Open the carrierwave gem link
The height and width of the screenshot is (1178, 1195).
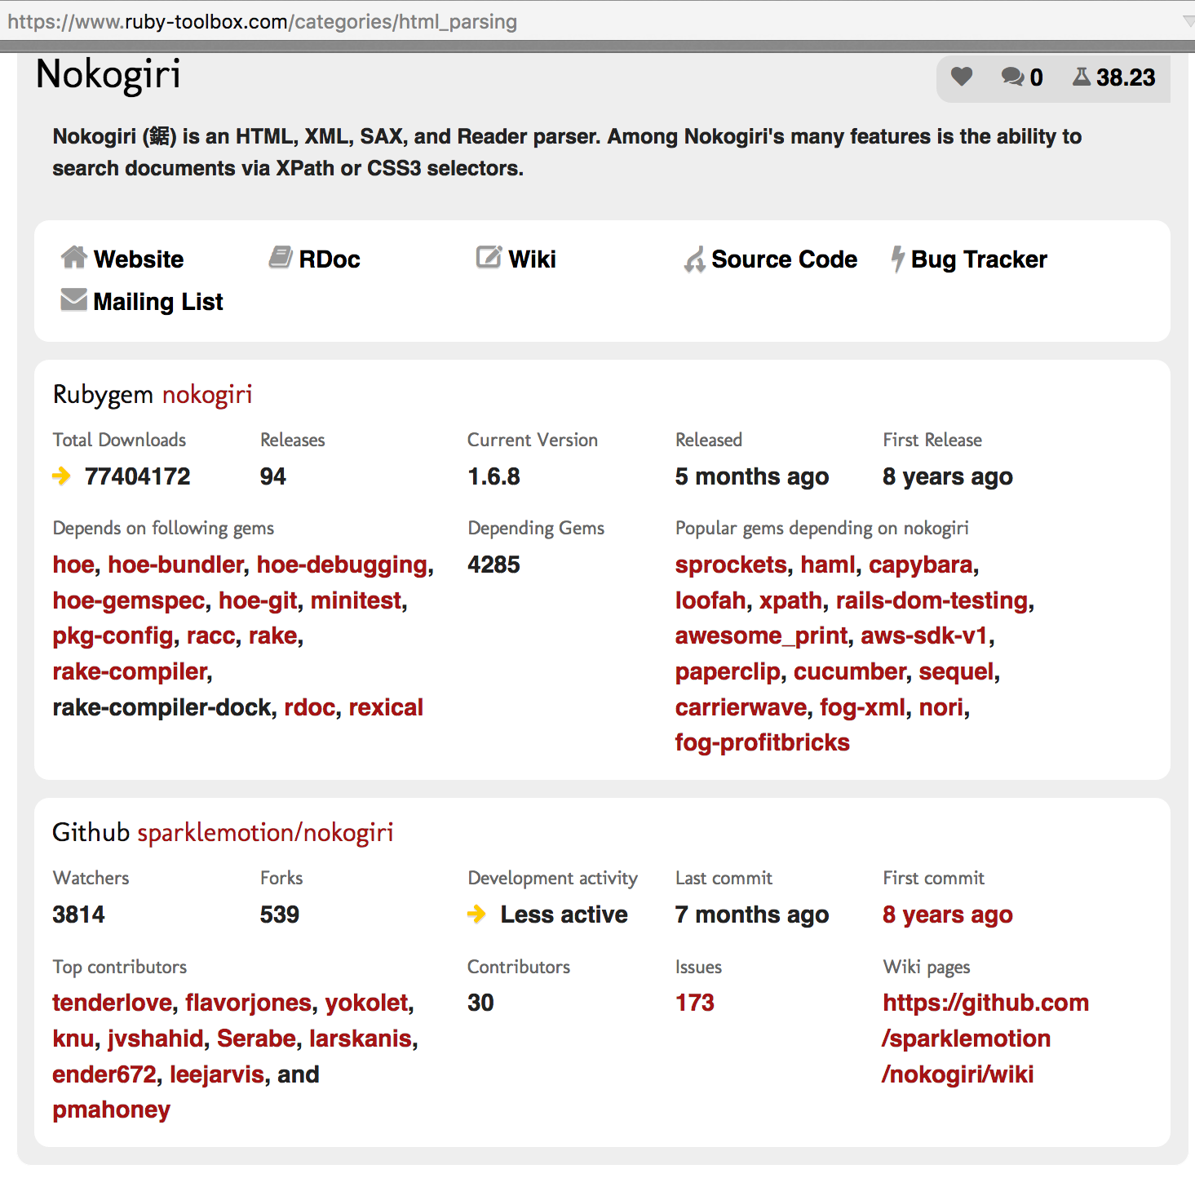741,707
